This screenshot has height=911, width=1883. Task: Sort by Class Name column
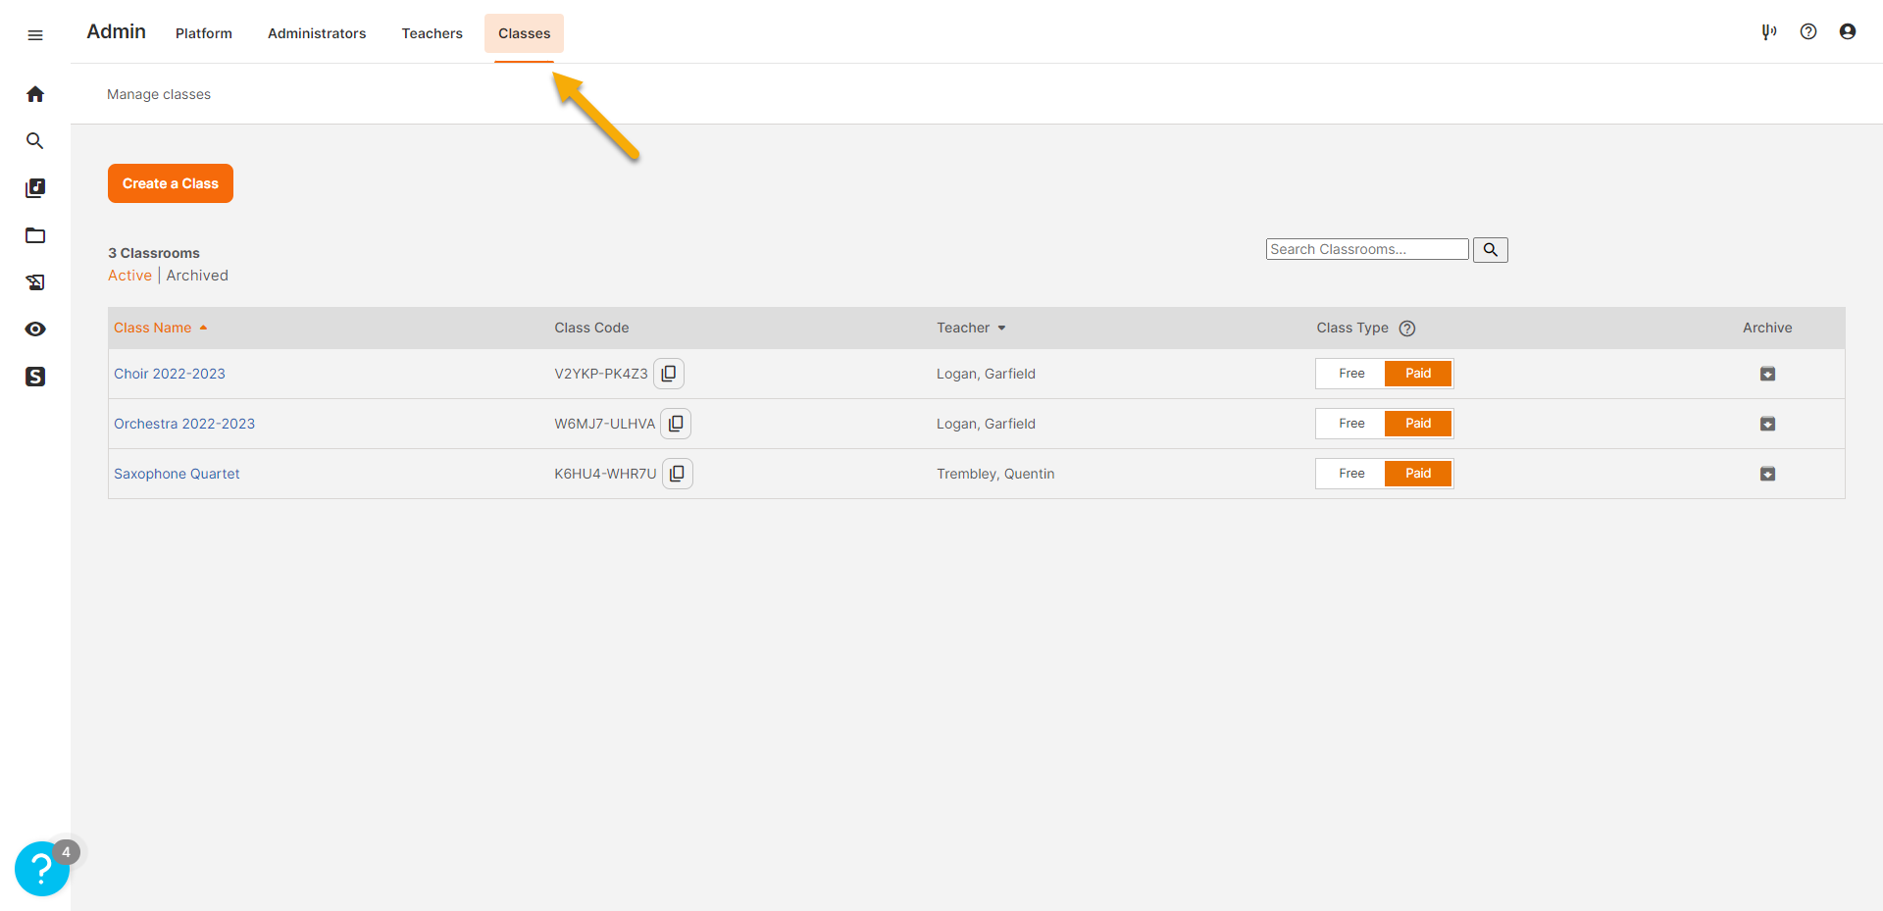[161, 328]
